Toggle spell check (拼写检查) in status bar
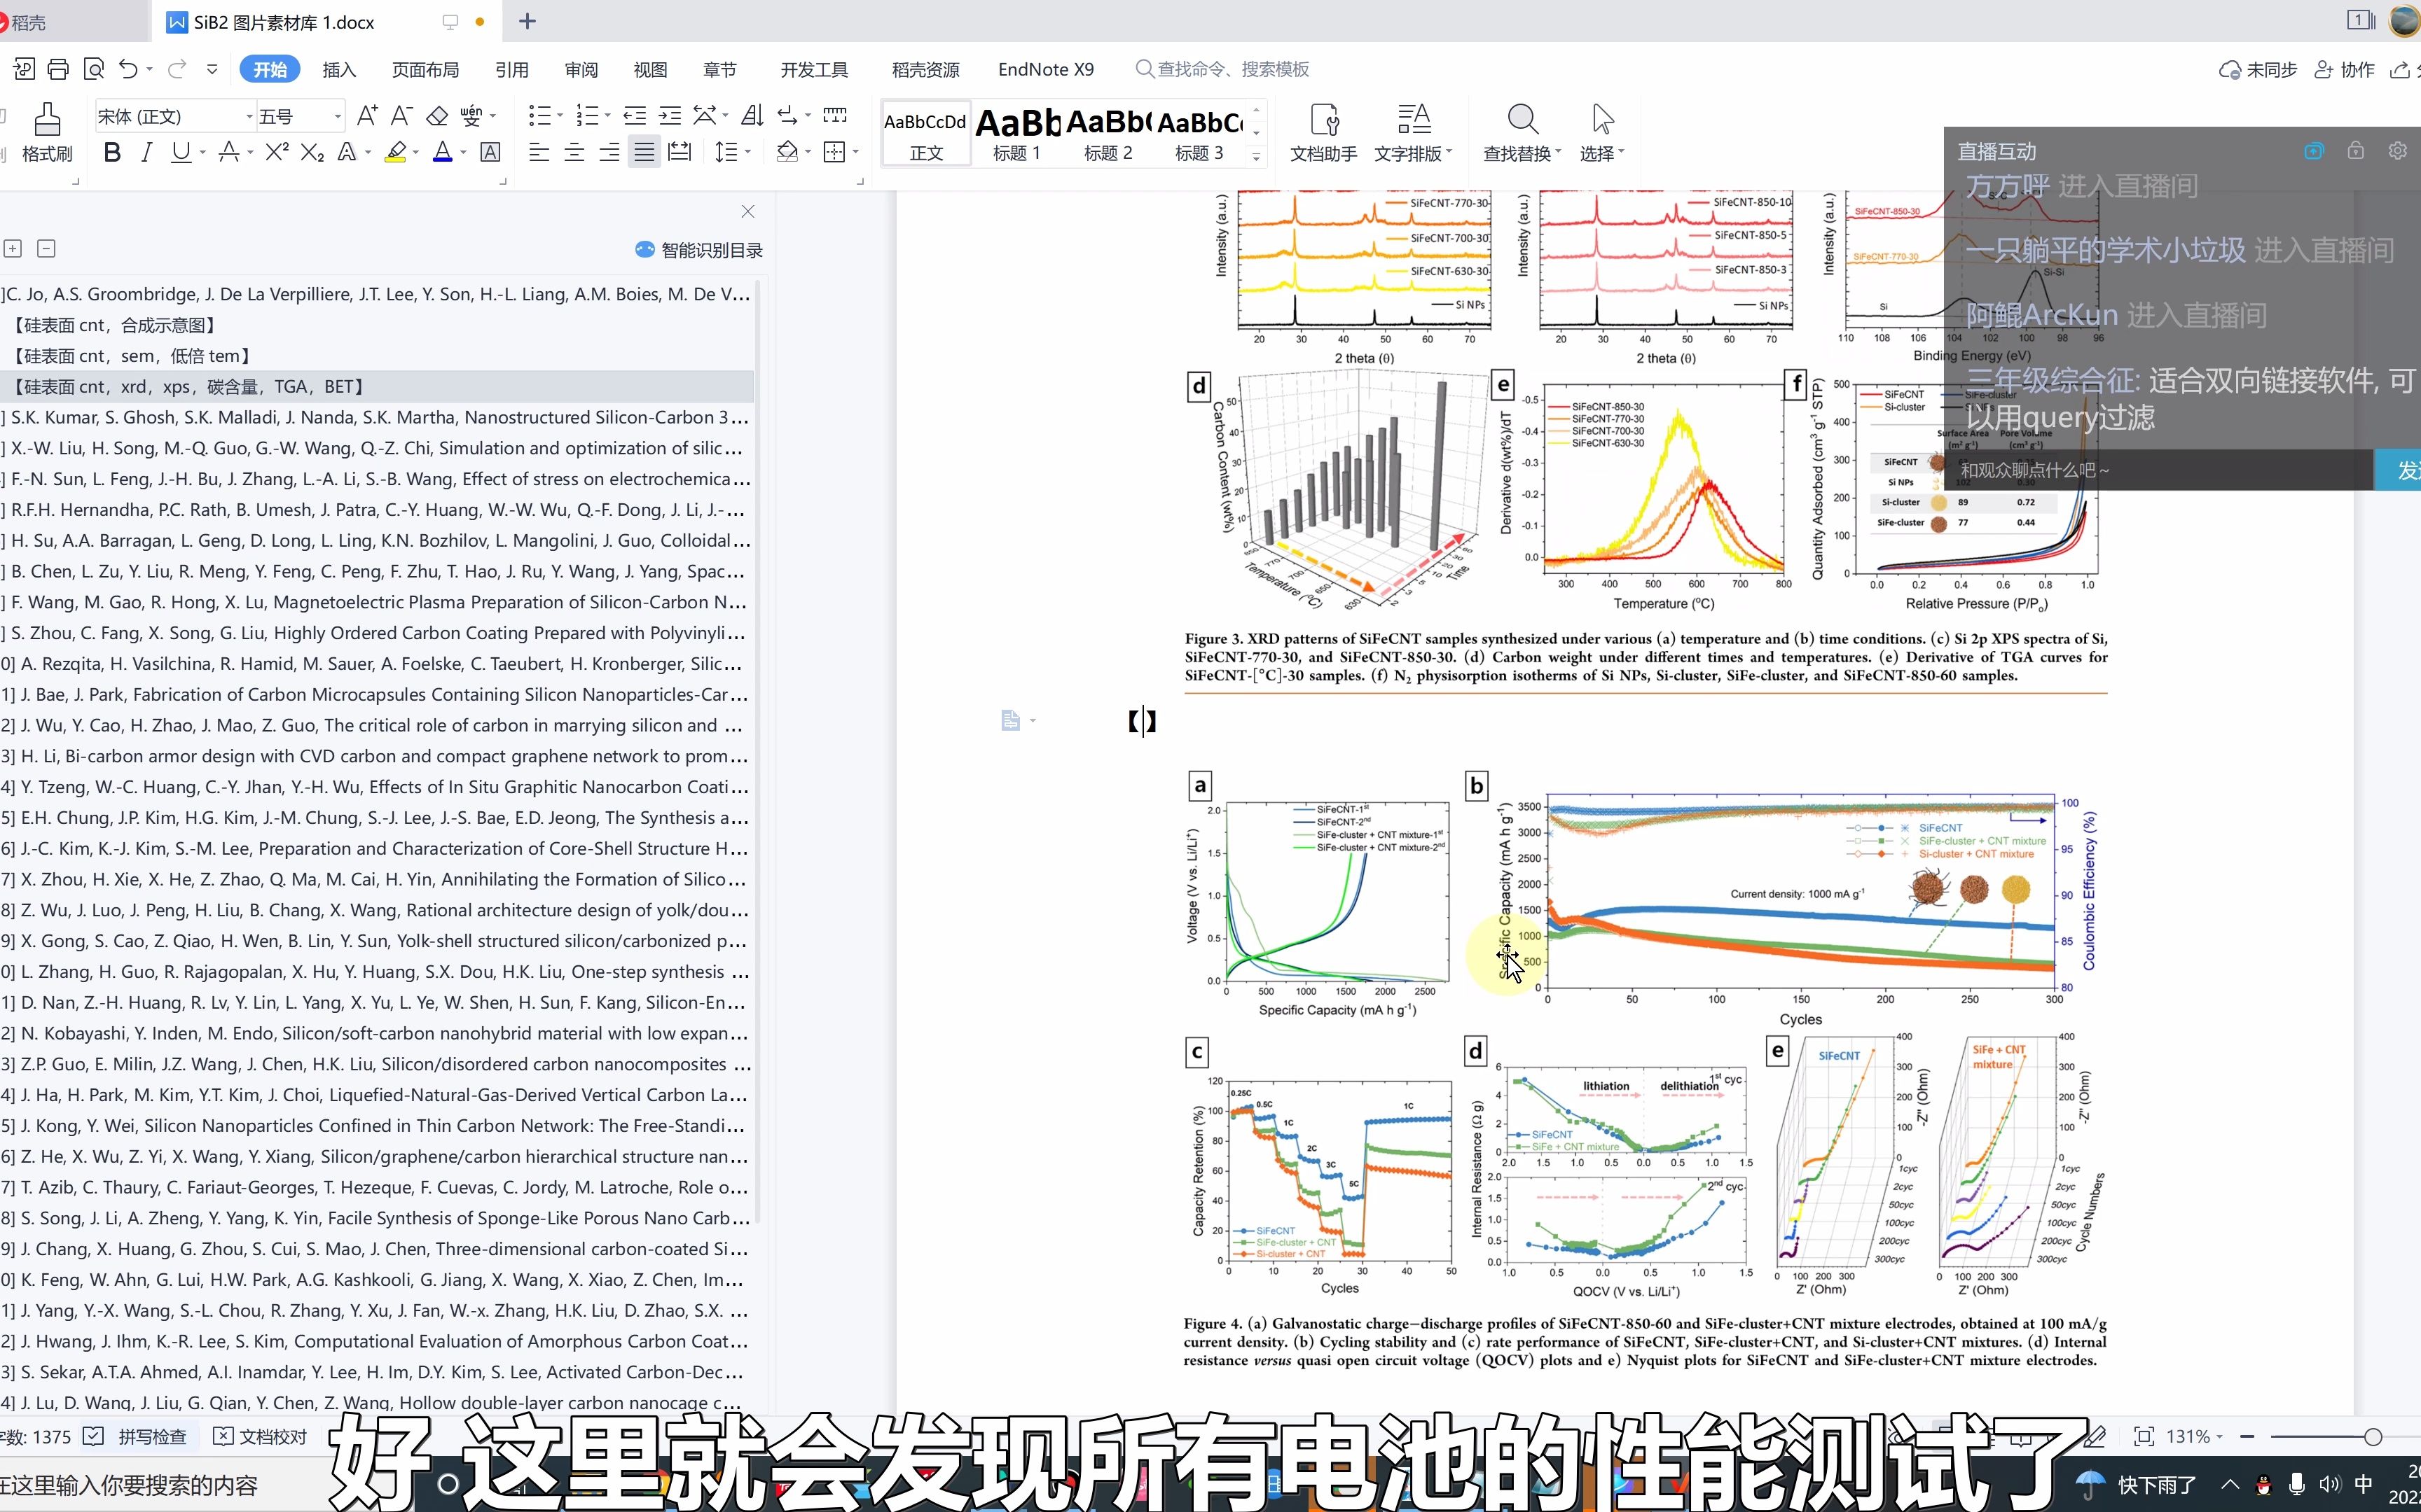2421x1512 pixels. (135, 1436)
